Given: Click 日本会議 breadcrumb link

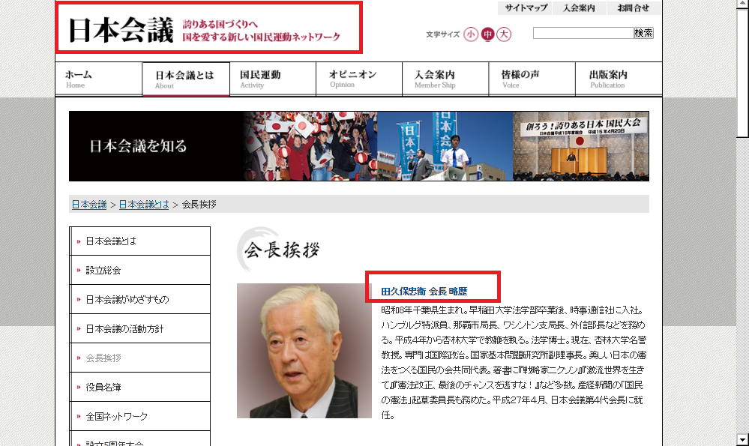Looking at the screenshot, I should click(x=89, y=205).
